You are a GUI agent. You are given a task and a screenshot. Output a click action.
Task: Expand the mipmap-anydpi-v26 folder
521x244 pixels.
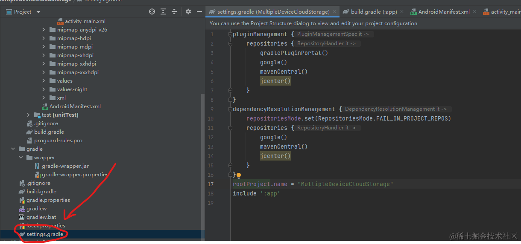click(x=44, y=30)
